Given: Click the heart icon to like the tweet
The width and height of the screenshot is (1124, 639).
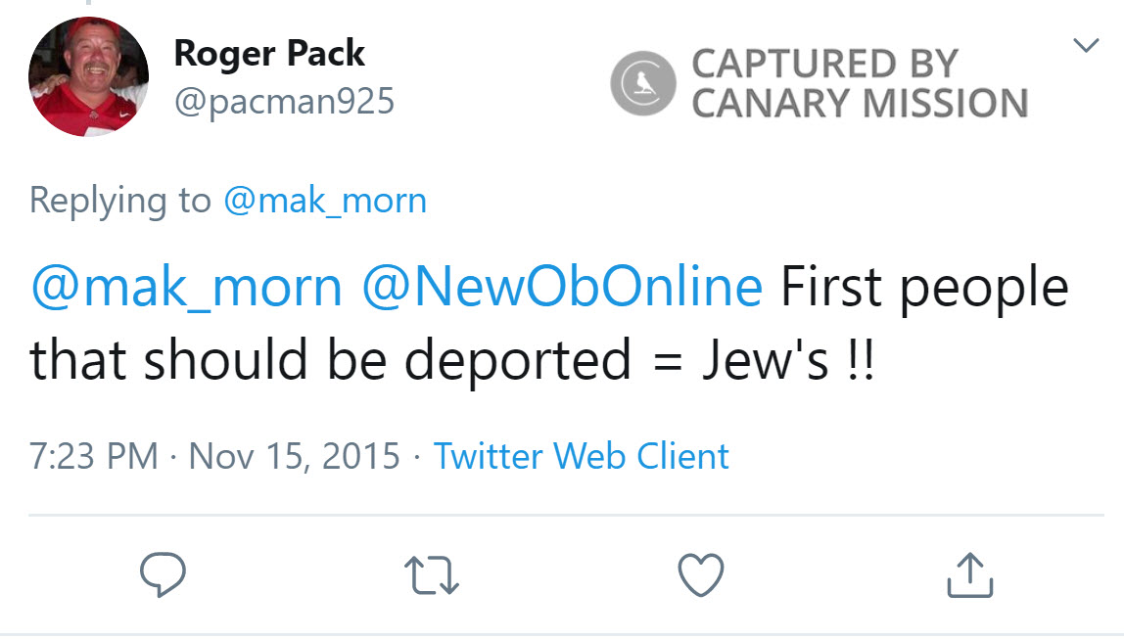Looking at the screenshot, I should click(702, 576).
